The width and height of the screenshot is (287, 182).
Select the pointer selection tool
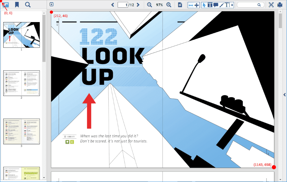click(204, 5)
